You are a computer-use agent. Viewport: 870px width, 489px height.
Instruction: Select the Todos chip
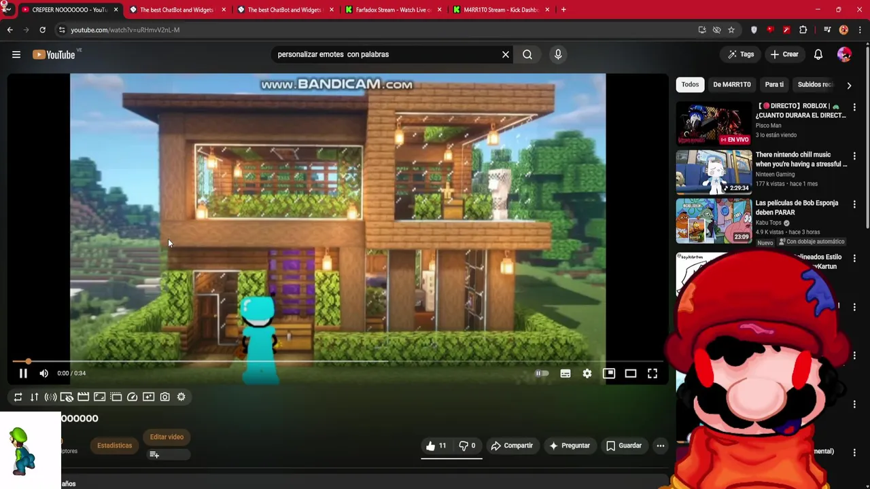click(690, 85)
